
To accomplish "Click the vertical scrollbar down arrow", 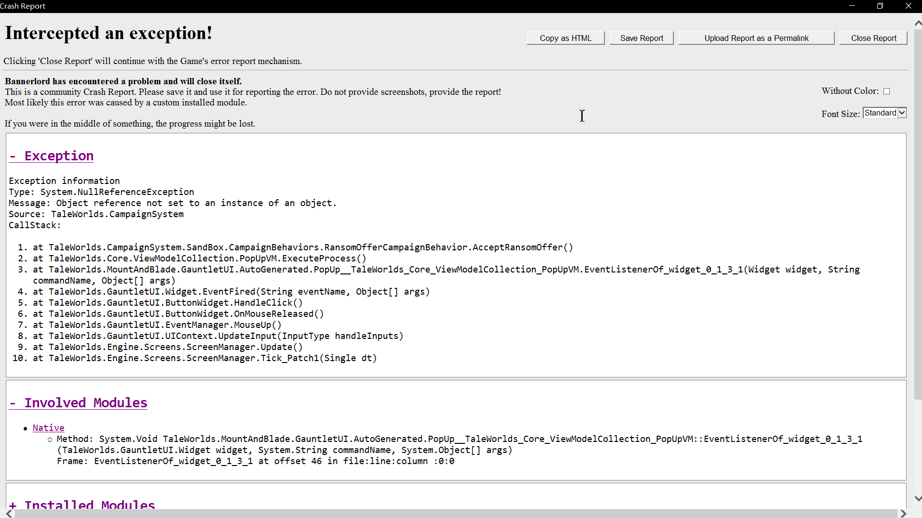I will 918,498.
